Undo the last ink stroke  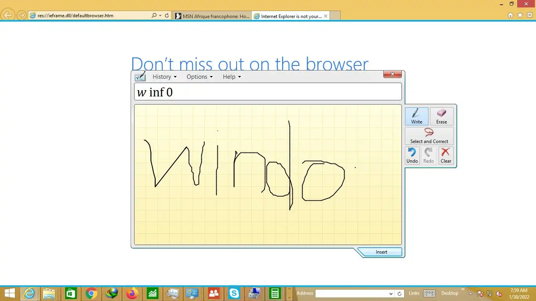pos(412,156)
